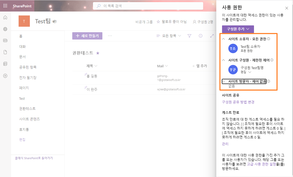This screenshot has width=293, height=177.
Task: Click 클래식 SharePoint로 돌아가기 link
Action: [x=34, y=158]
